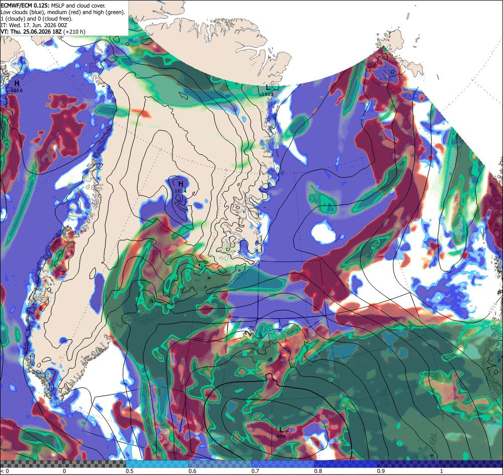
Task: Click the VT: Thu. 25.06.2026 18Z line
Action: (x=43, y=31)
